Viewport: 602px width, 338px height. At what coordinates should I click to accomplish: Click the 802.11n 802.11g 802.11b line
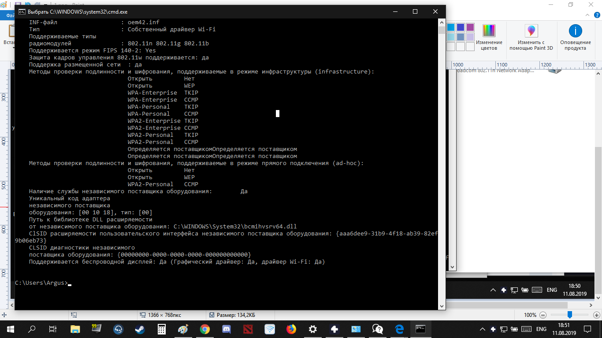(x=168, y=43)
